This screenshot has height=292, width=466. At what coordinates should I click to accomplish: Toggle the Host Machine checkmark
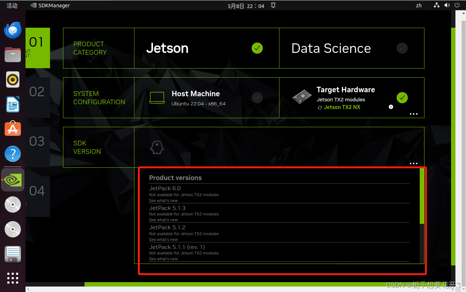pyautogui.click(x=257, y=98)
